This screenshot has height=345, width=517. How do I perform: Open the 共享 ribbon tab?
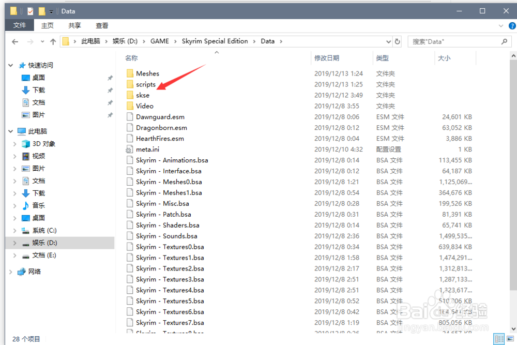(74, 25)
